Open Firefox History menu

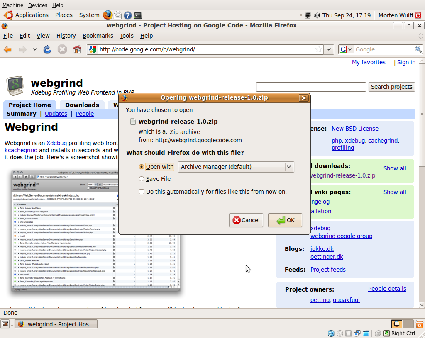(x=66, y=36)
